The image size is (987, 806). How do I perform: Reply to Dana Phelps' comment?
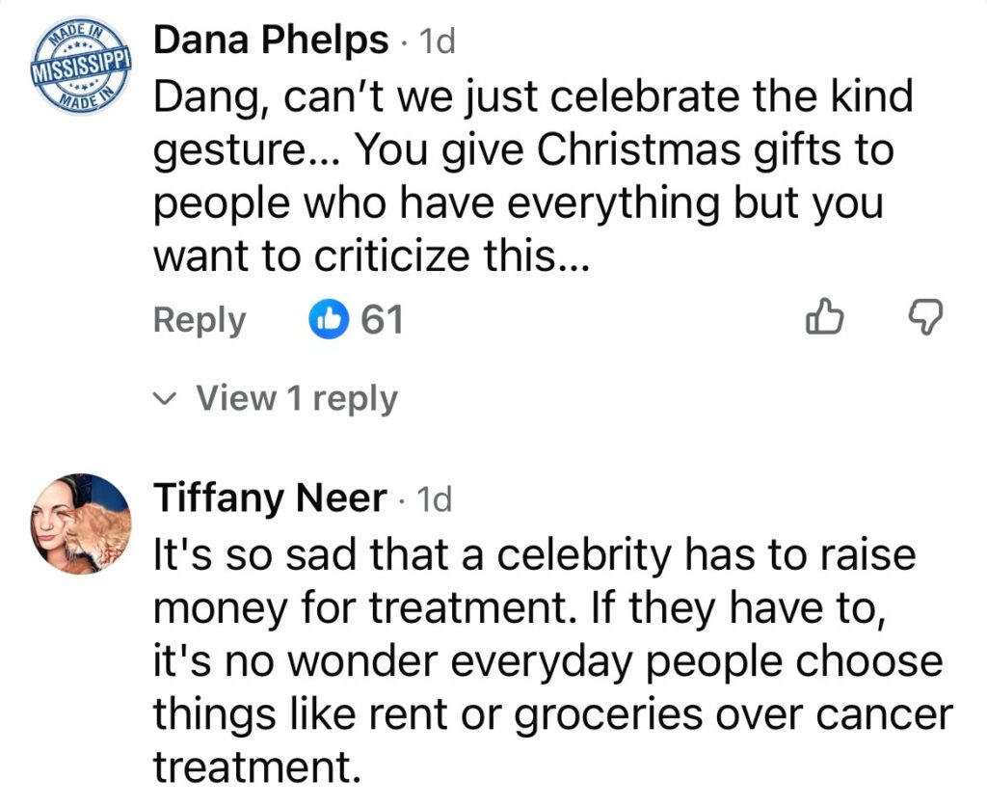point(200,320)
